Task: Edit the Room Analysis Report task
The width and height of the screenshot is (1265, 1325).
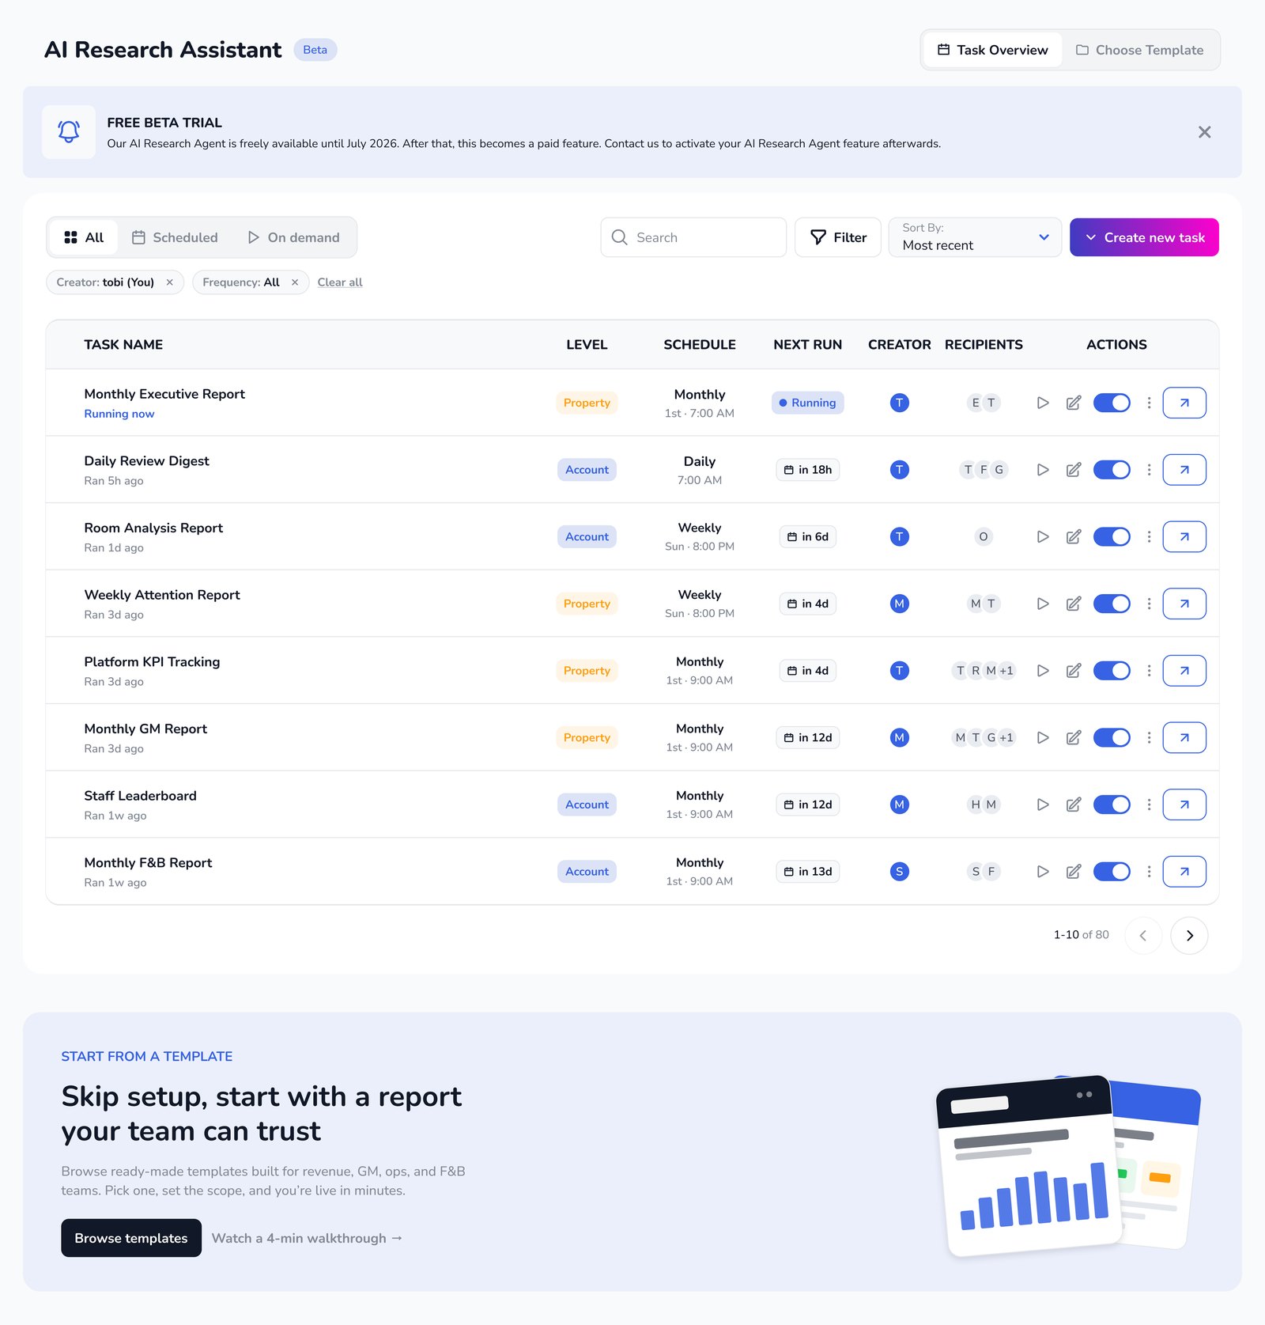Action: 1073,537
